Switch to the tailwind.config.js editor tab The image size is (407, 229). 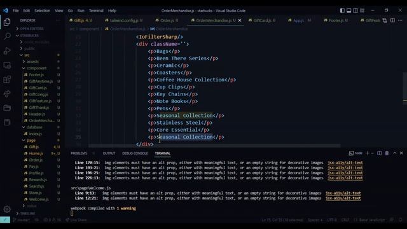coord(124,20)
